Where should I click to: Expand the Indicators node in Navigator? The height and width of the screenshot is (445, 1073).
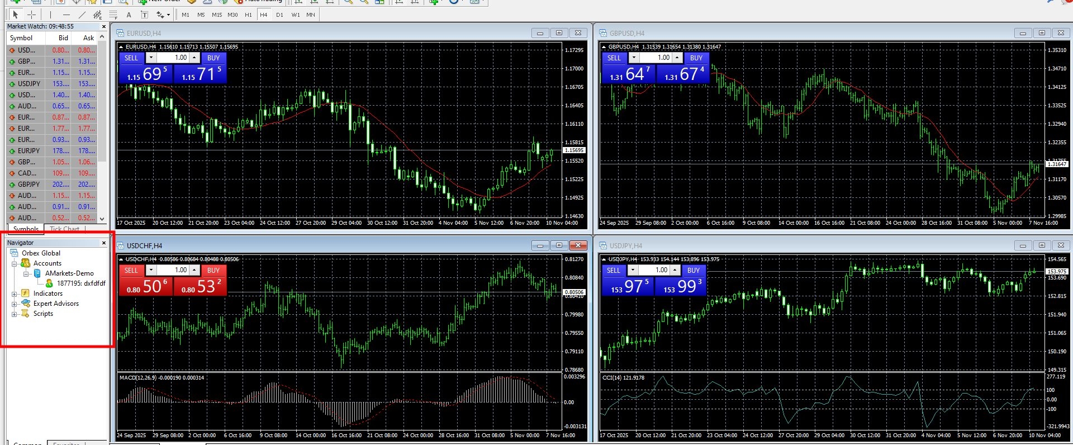(15, 293)
